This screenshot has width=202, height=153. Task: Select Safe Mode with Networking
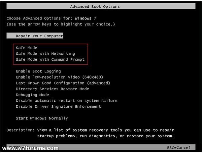click(45, 54)
